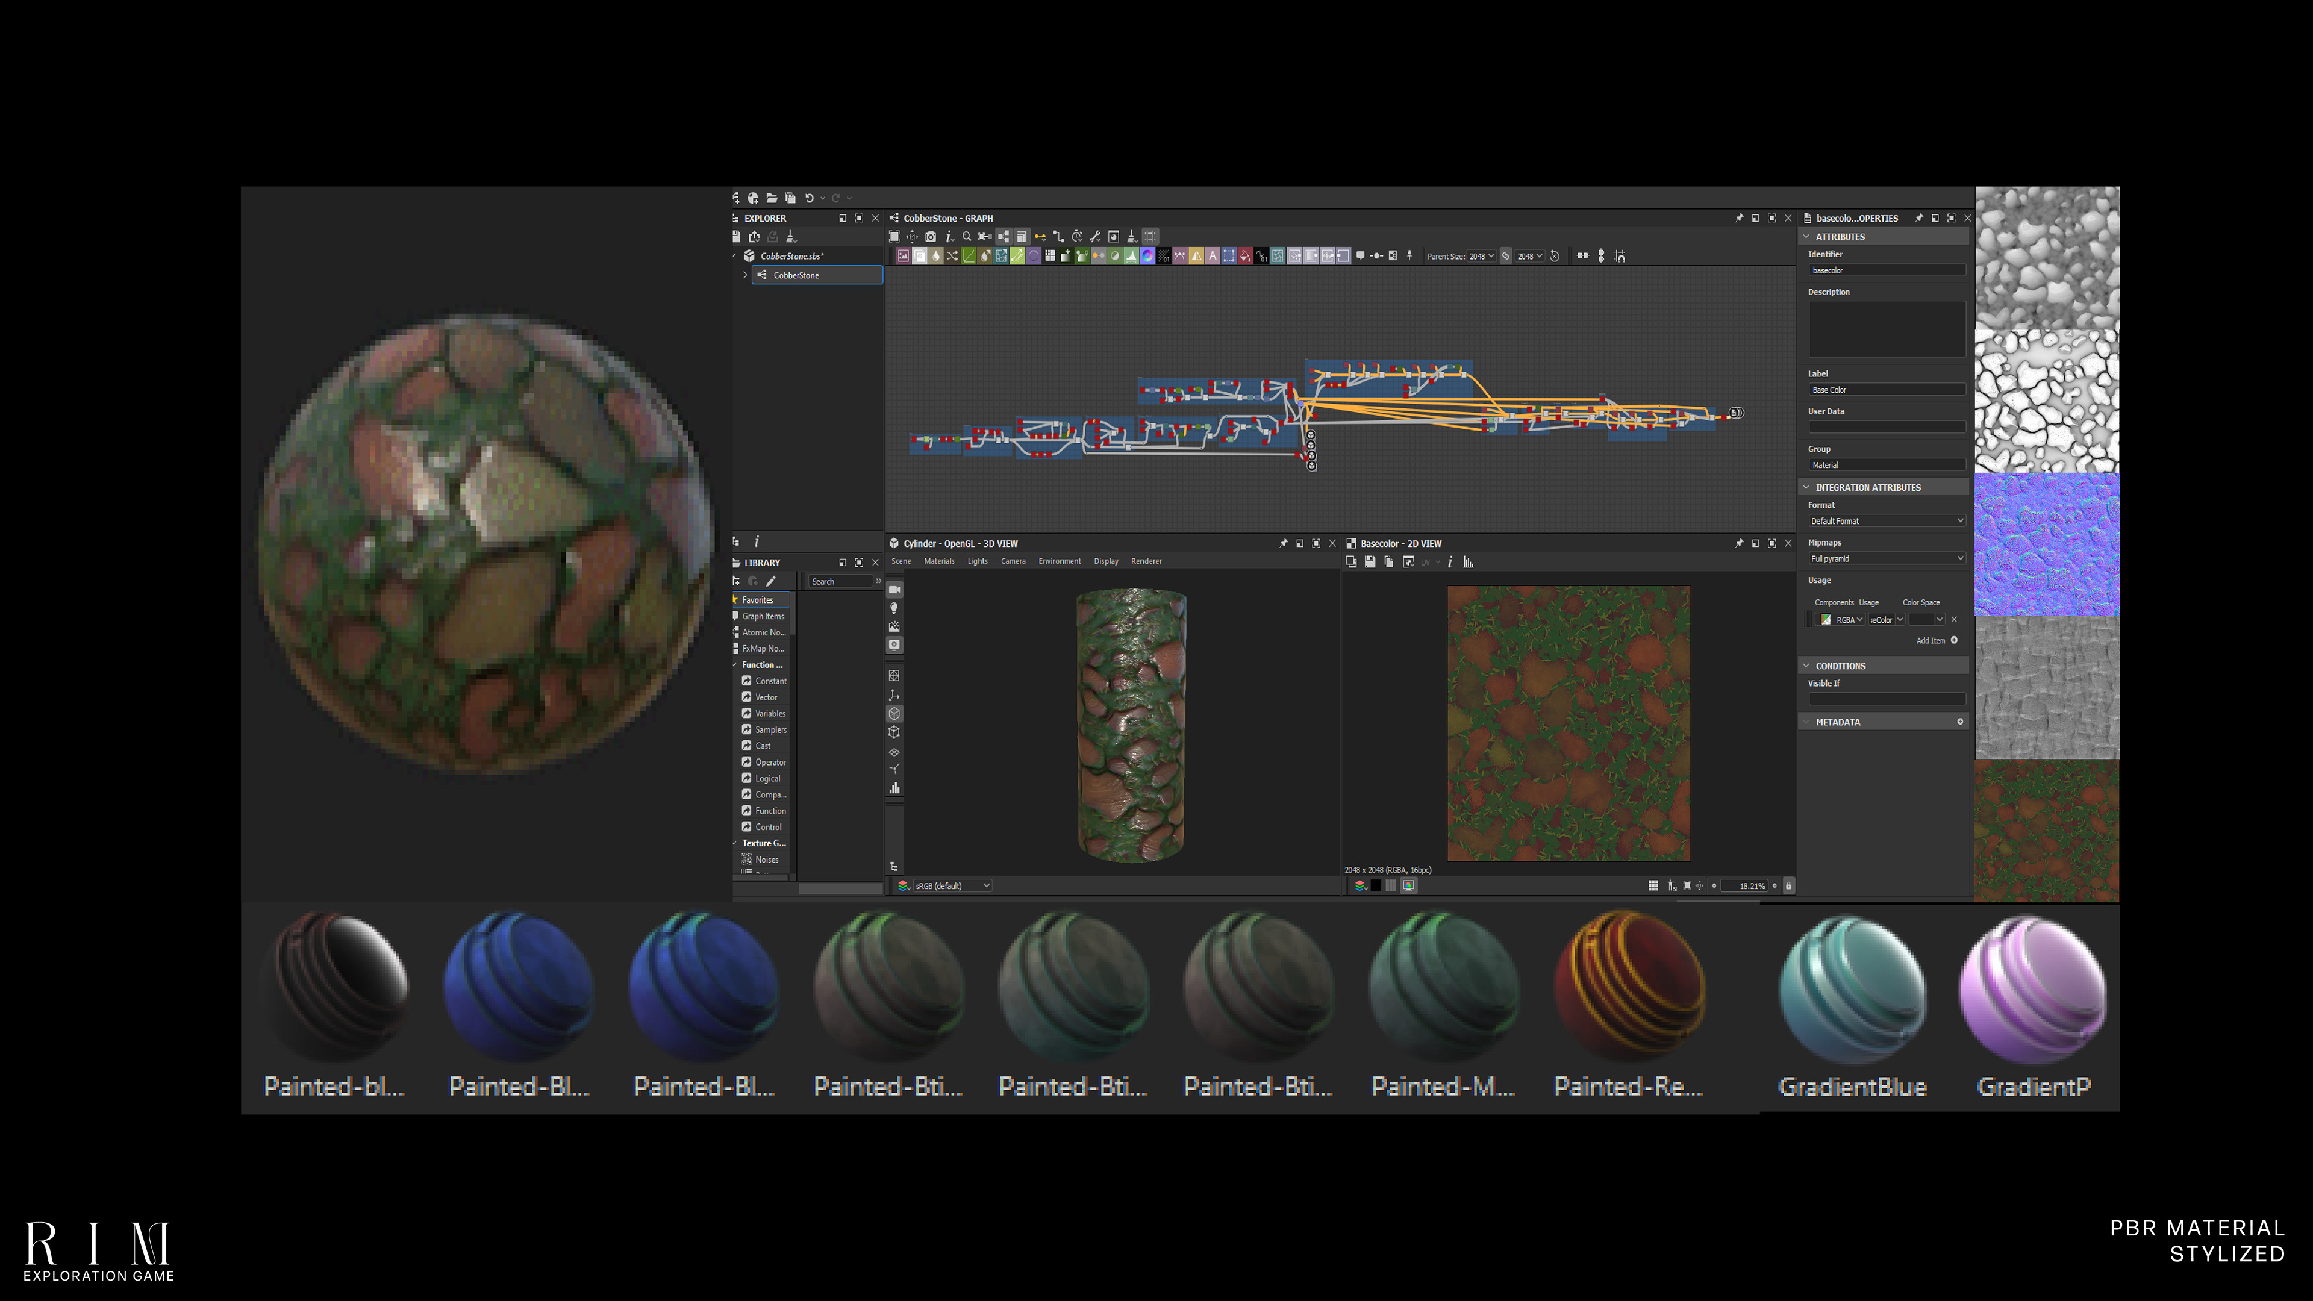Add a Bitmap node from node bar
Viewport: 2313px width, 1301px height.
point(904,256)
